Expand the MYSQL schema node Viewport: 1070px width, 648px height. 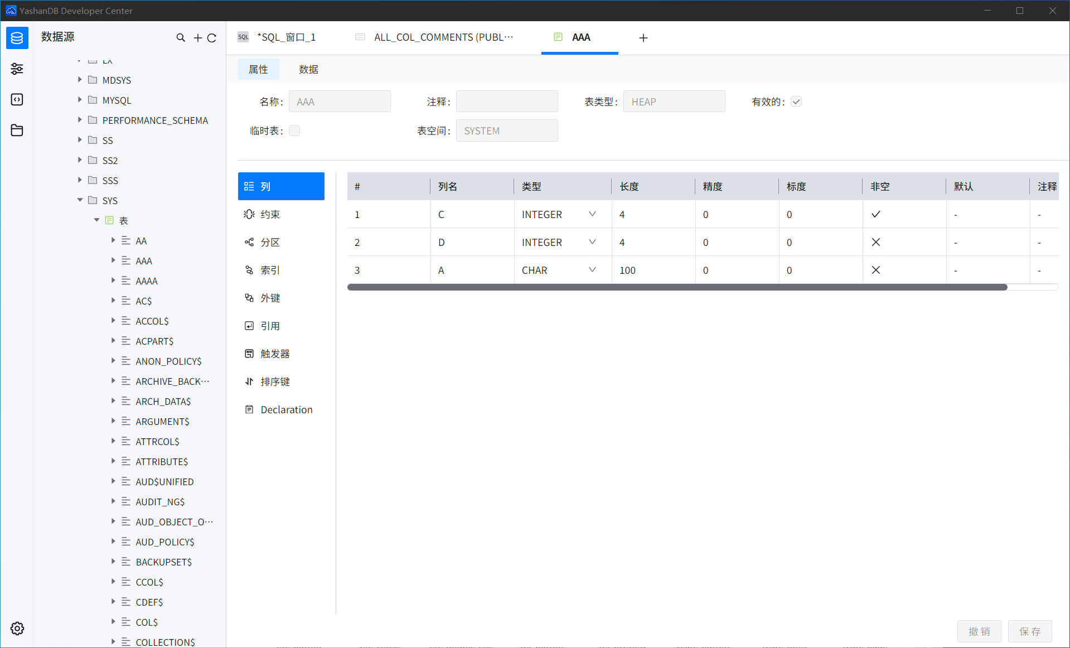80,100
